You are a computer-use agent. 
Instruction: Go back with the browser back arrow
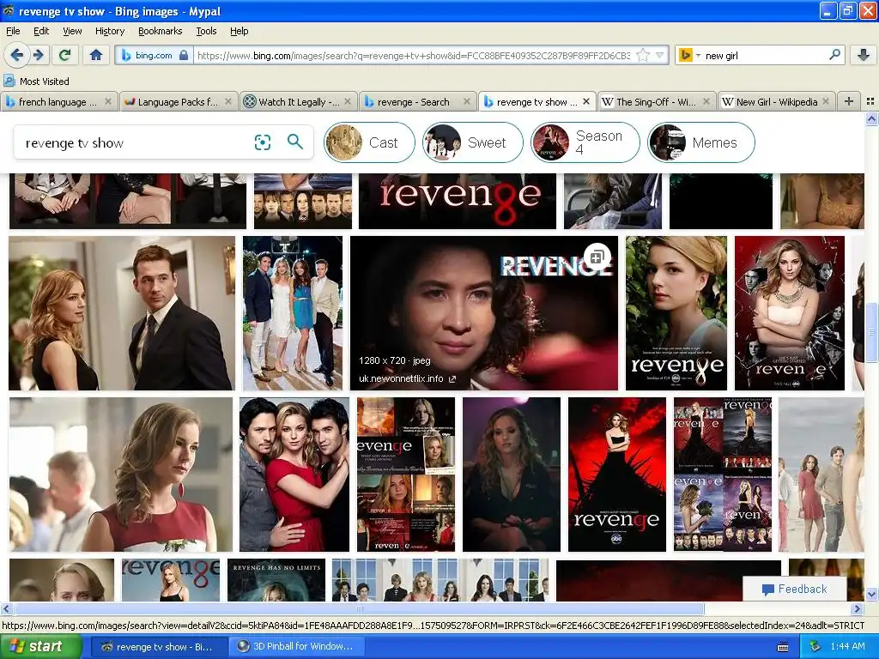(17, 55)
